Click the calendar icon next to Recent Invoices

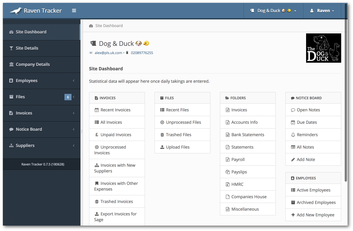point(97,110)
